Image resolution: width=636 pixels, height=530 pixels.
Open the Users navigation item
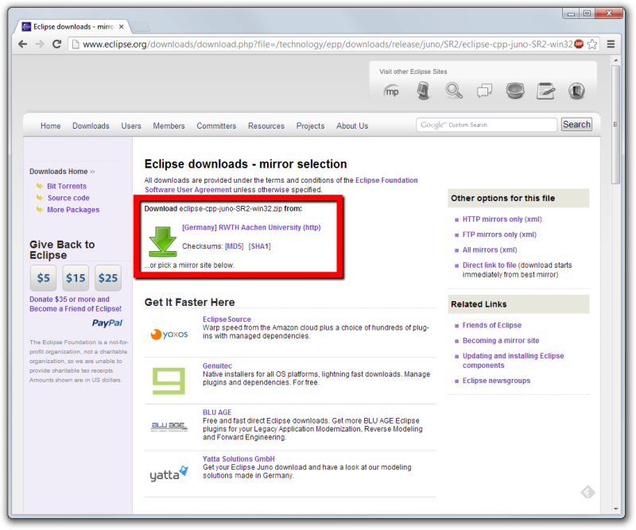[131, 126]
